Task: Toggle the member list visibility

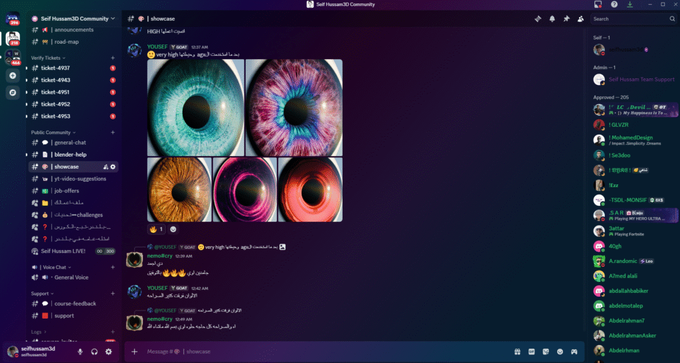Action: (x=581, y=19)
